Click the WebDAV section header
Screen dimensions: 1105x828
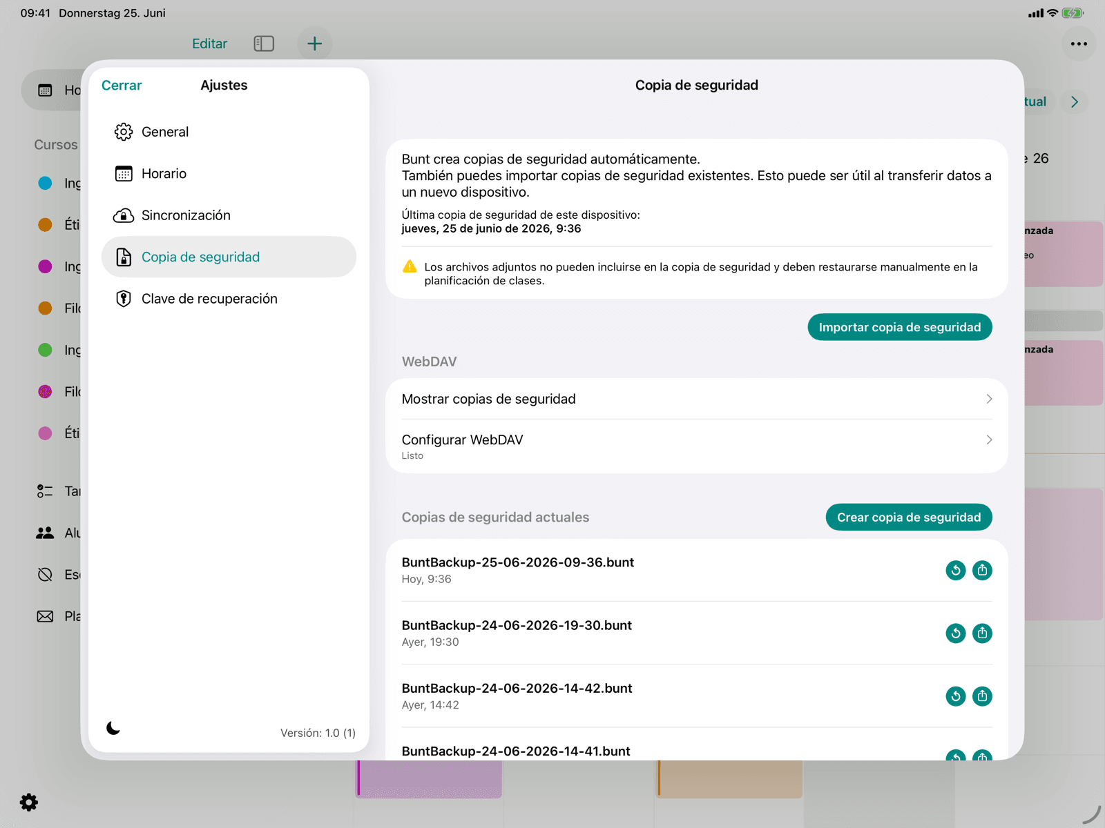click(429, 362)
